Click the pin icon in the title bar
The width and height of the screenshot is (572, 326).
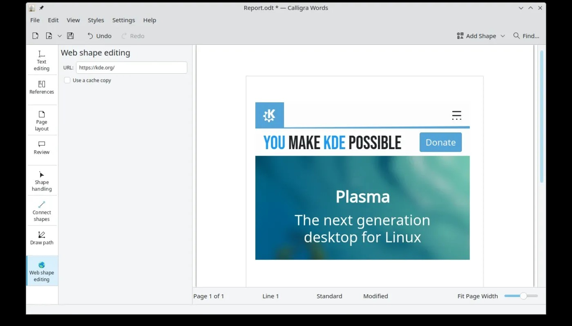click(x=41, y=8)
